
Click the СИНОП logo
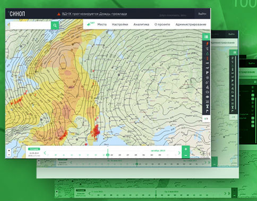point(17,14)
